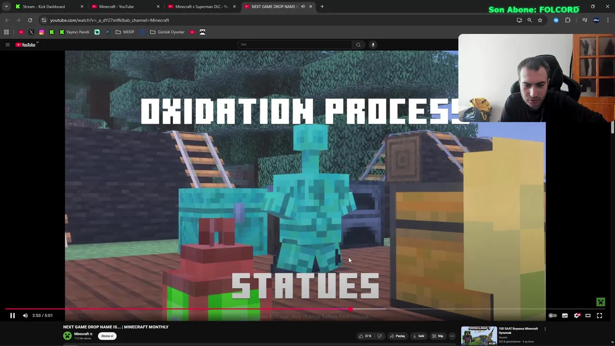Open the zoom magnifier in address bar
This screenshot has height=346, width=615.
(x=529, y=20)
